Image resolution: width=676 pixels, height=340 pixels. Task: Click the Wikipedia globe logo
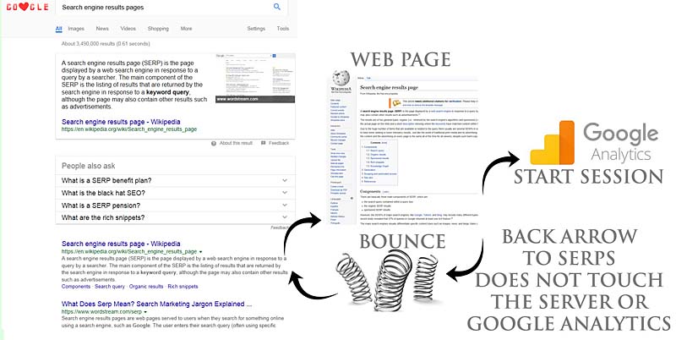341,78
